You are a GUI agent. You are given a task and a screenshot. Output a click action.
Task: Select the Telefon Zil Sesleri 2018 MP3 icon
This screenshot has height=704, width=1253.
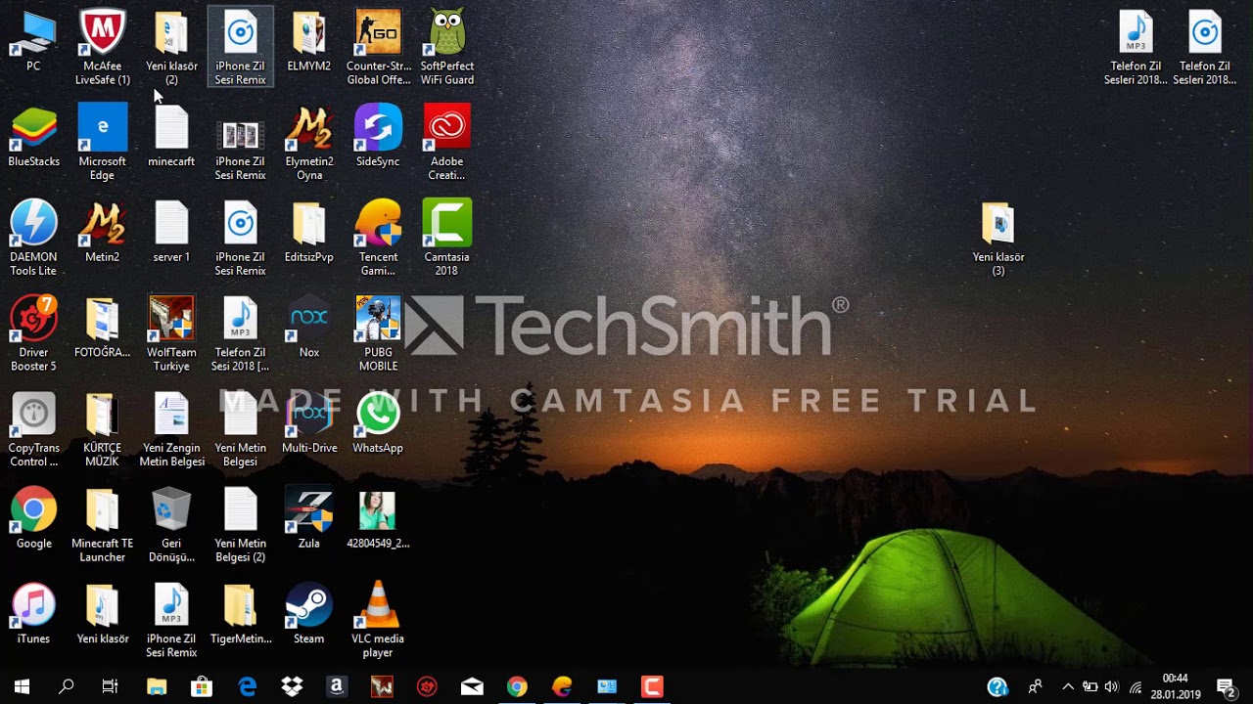tap(1136, 47)
